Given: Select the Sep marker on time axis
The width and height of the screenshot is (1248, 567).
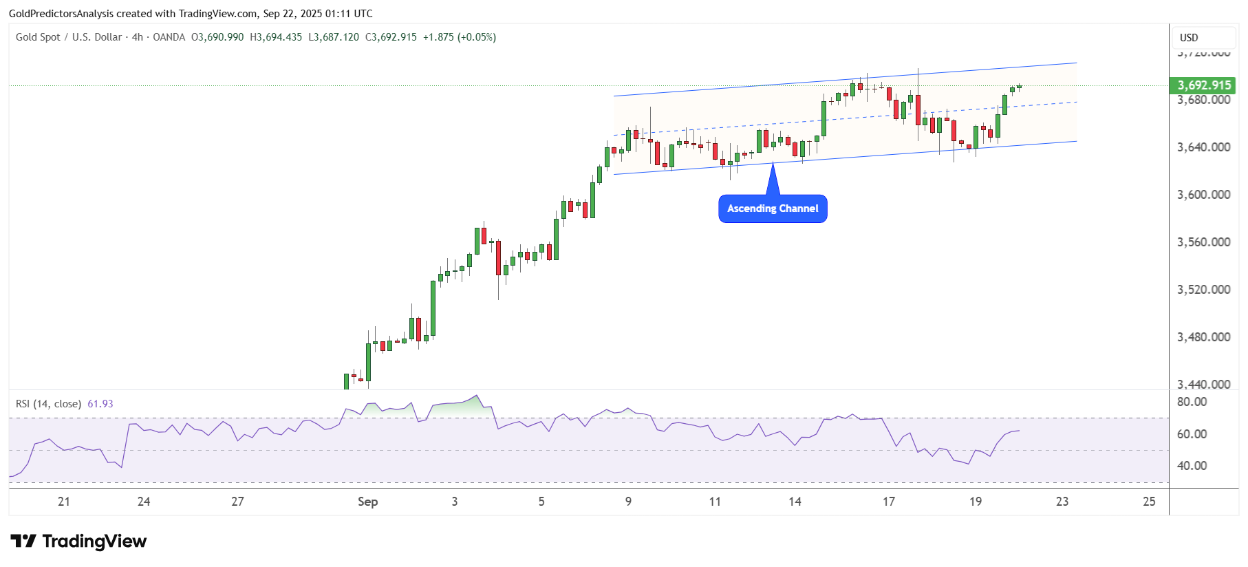Looking at the screenshot, I should coord(367,502).
